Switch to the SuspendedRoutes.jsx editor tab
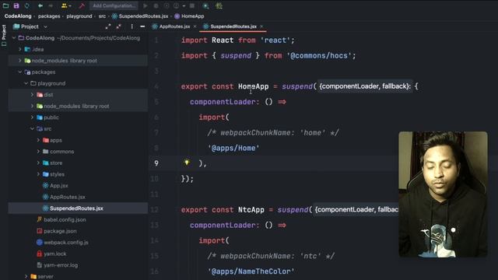Screen dimensions: 498x280 click(233, 26)
